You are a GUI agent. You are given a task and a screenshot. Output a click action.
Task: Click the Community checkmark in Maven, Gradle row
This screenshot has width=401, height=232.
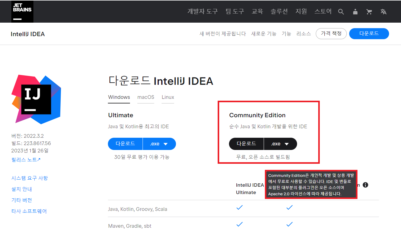[x=289, y=224]
